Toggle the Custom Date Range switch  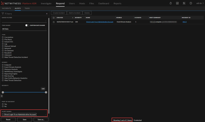click(x=27, y=25)
